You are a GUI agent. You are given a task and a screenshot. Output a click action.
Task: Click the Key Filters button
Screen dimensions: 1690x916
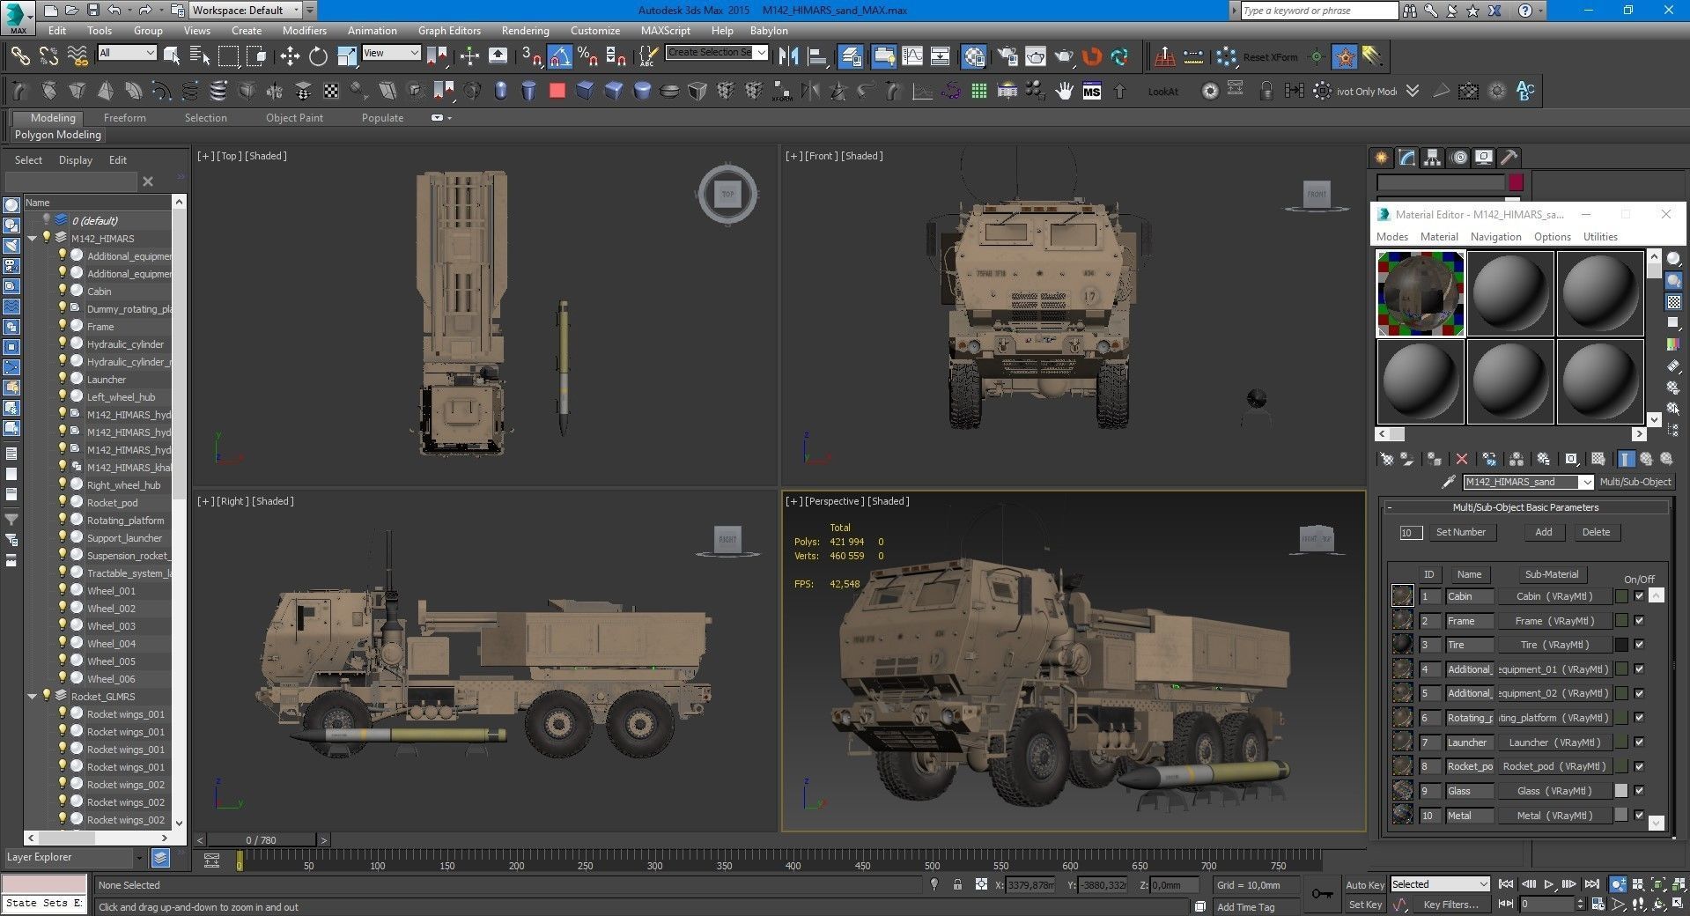point(1451,905)
